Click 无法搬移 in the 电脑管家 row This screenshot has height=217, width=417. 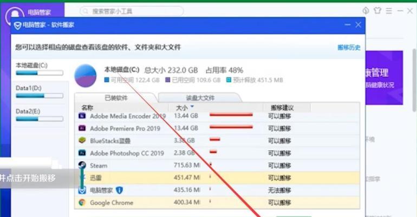pyautogui.click(x=279, y=190)
